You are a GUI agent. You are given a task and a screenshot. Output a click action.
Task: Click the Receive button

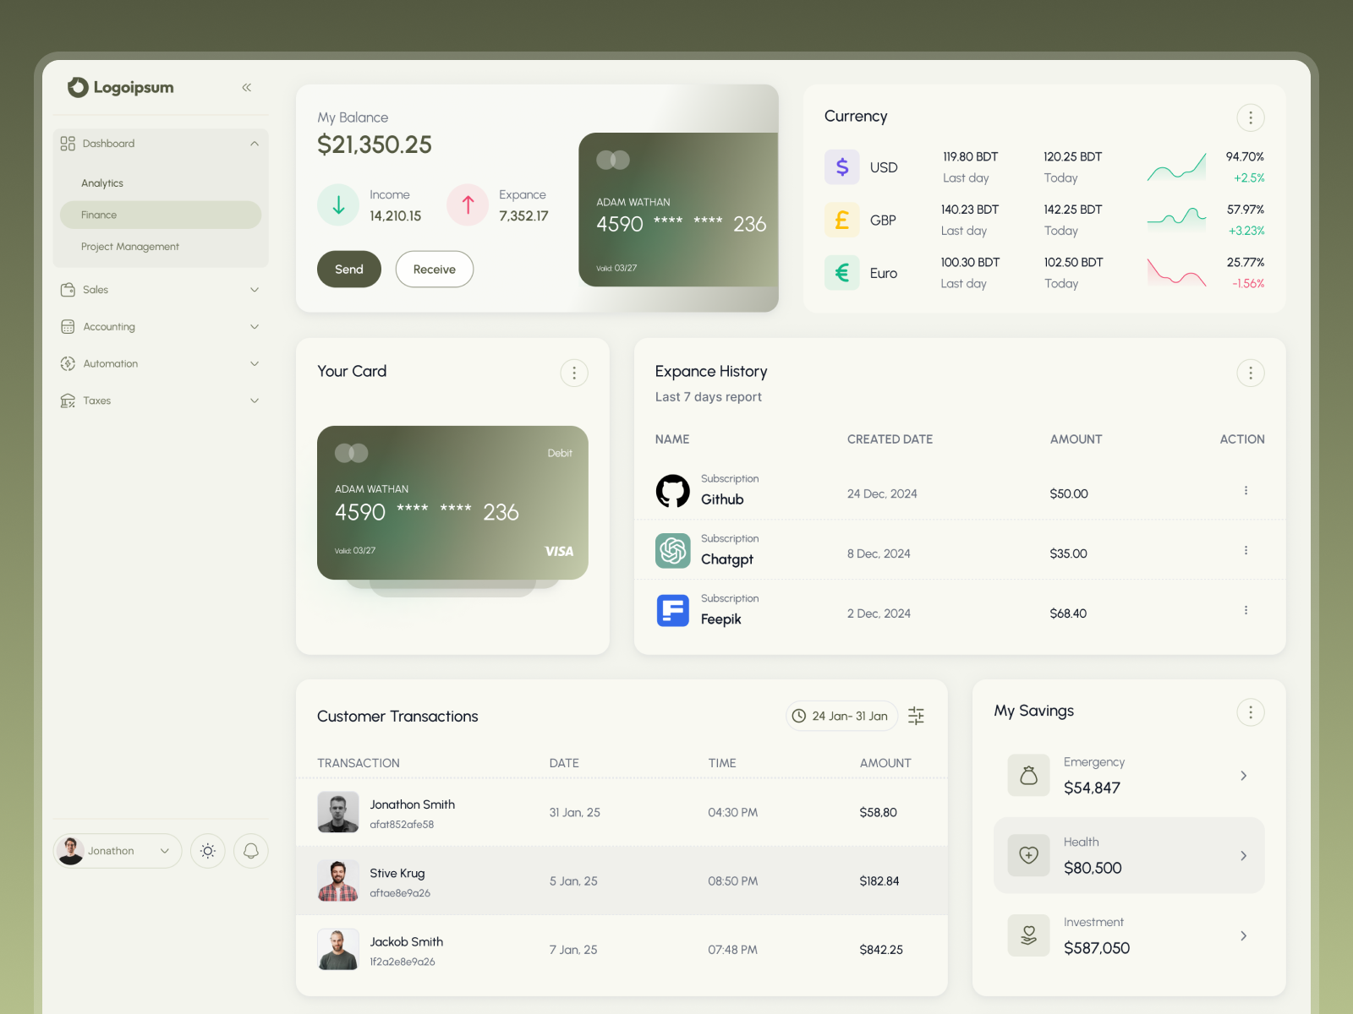click(435, 270)
